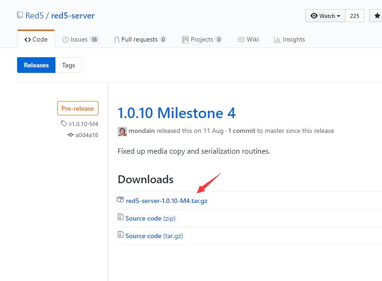Open the Issues tab

tap(81, 39)
